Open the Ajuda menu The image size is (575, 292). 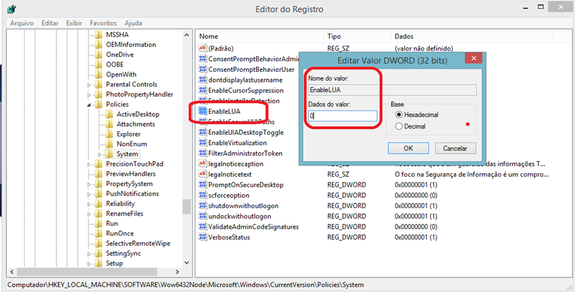134,23
